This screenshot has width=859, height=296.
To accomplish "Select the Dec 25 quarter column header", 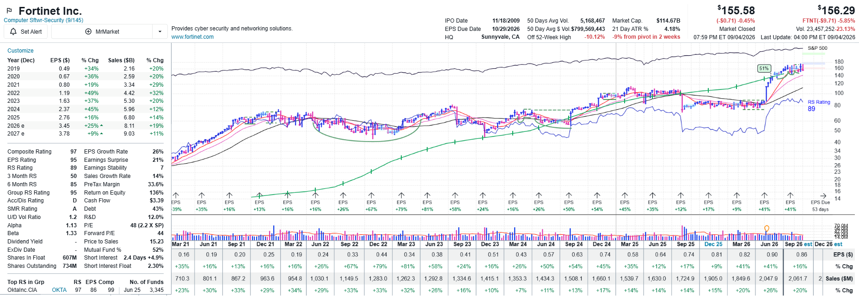I will (x=713, y=244).
